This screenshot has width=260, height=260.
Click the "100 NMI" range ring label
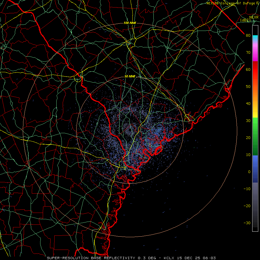(130, 23)
